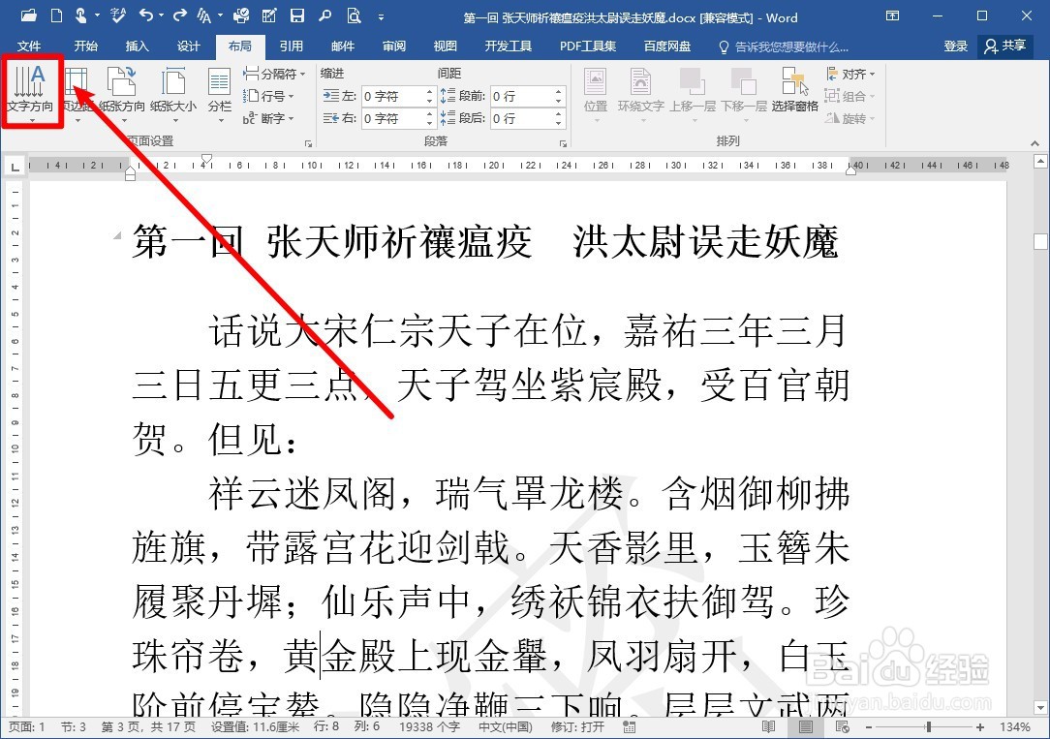Switch to the 引用 References tab
This screenshot has width=1050, height=739.
pyautogui.click(x=292, y=46)
